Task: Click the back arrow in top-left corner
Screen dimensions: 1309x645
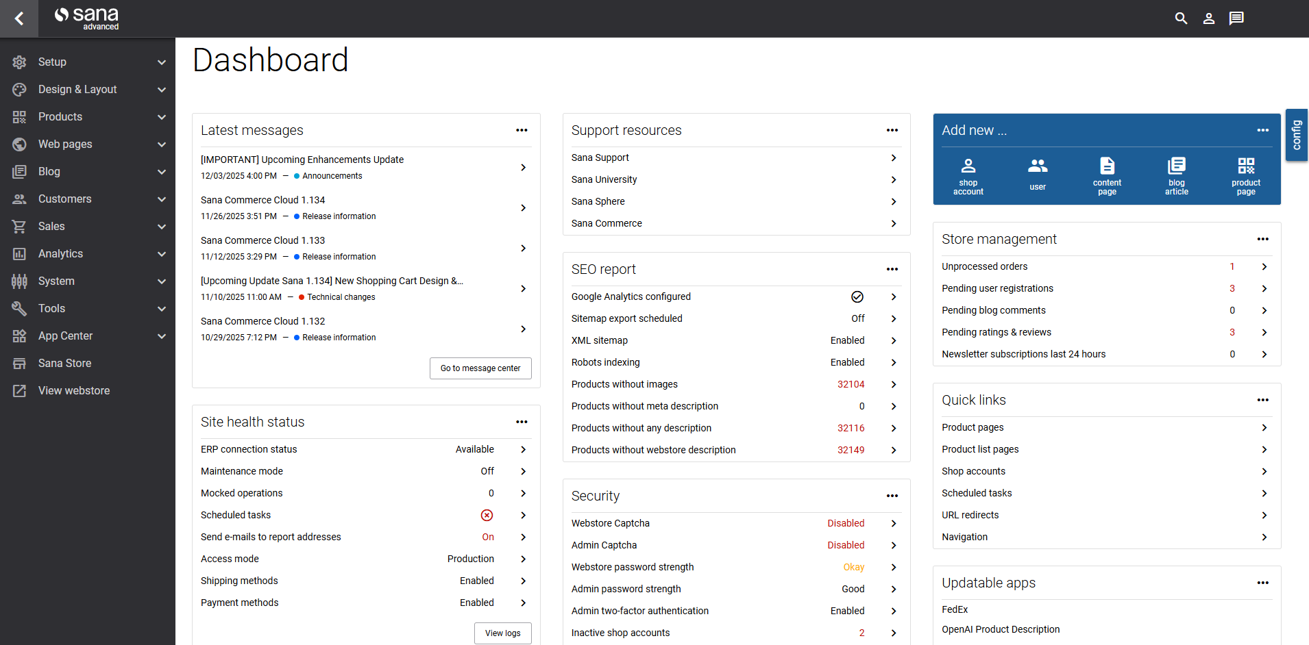Action: click(x=19, y=18)
